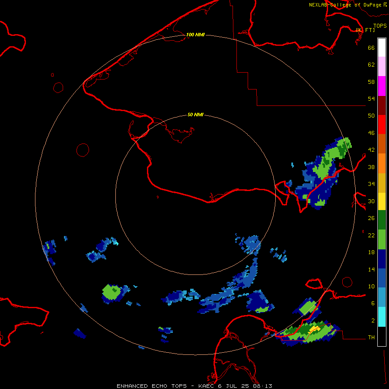
Task: Click the 14 legend value label
Action: tap(371, 269)
